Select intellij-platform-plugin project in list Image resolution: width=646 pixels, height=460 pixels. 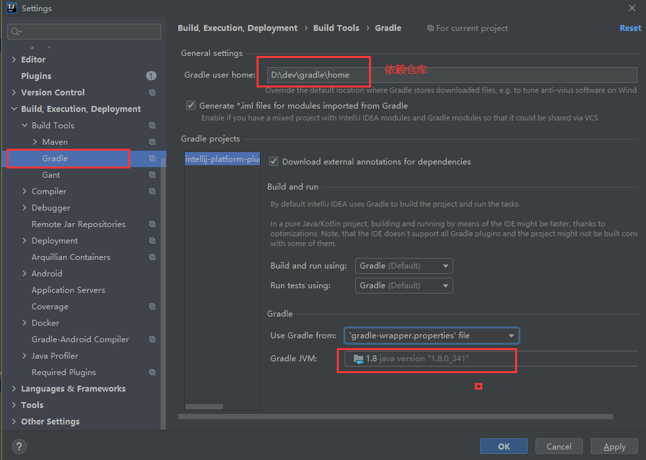pos(222,159)
